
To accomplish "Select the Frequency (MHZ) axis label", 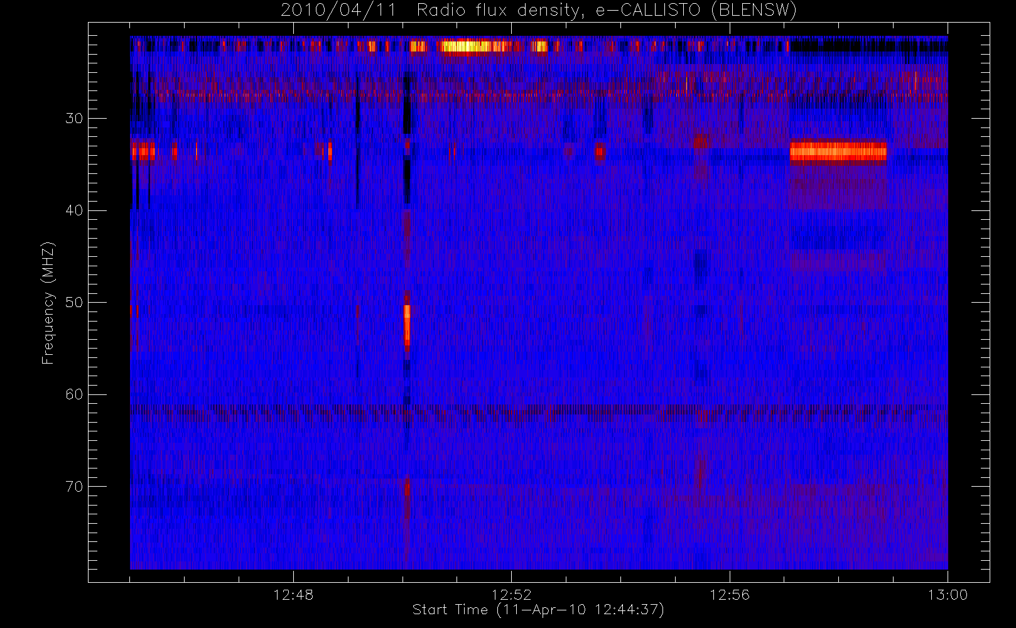I will point(48,303).
